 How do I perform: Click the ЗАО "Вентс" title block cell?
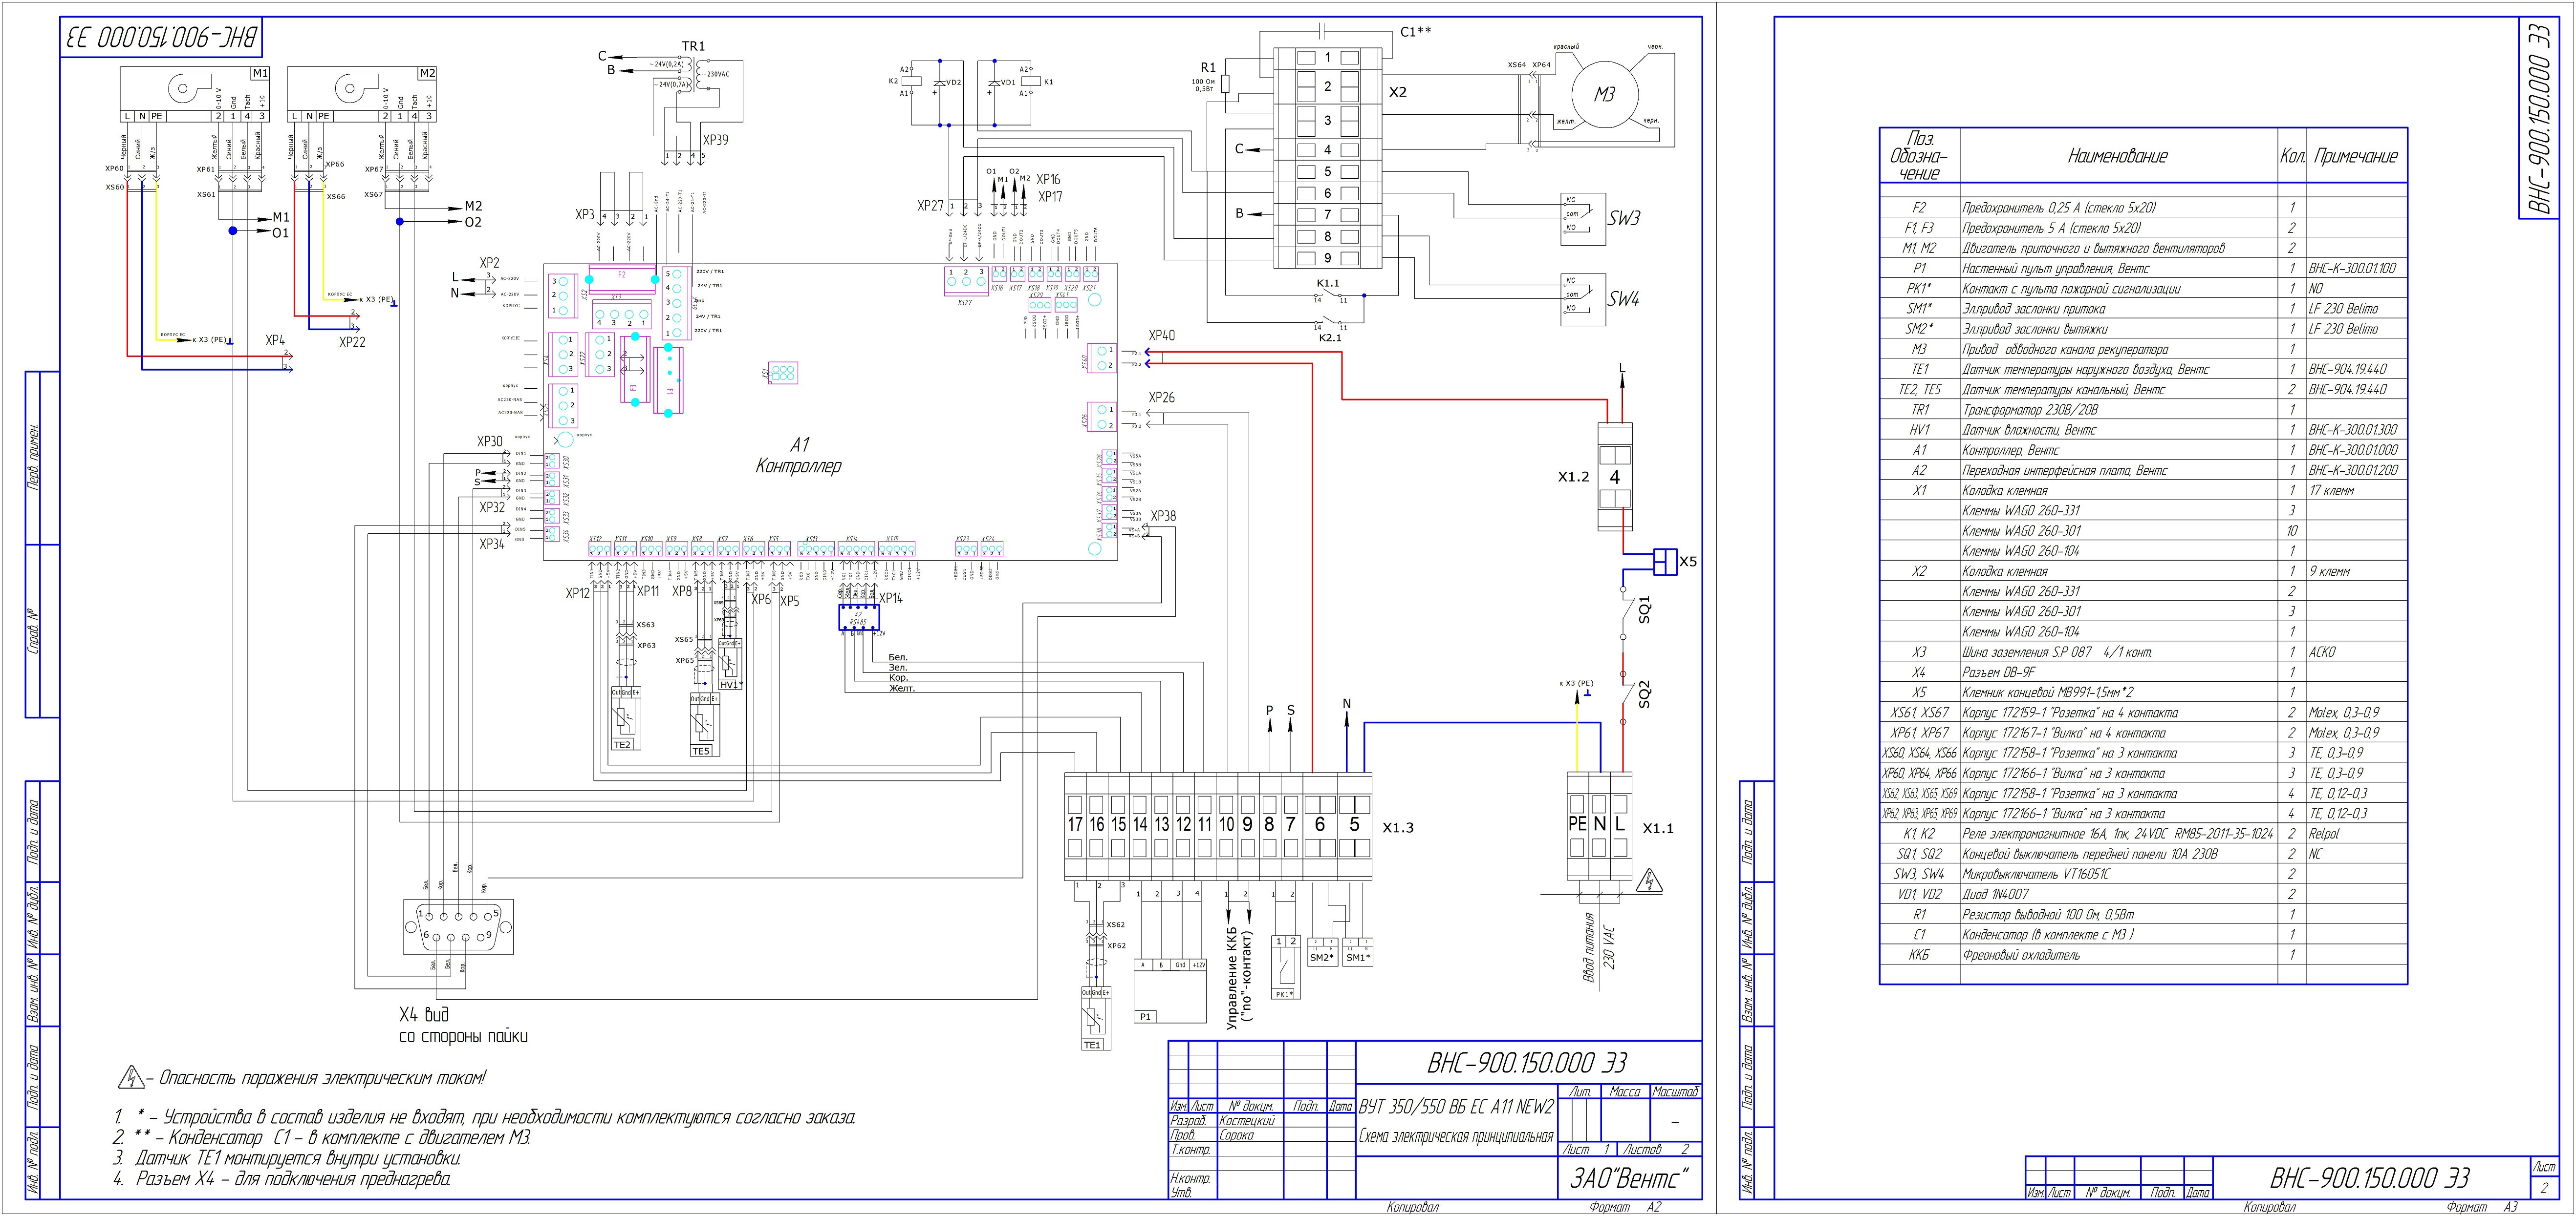click(x=1629, y=1179)
